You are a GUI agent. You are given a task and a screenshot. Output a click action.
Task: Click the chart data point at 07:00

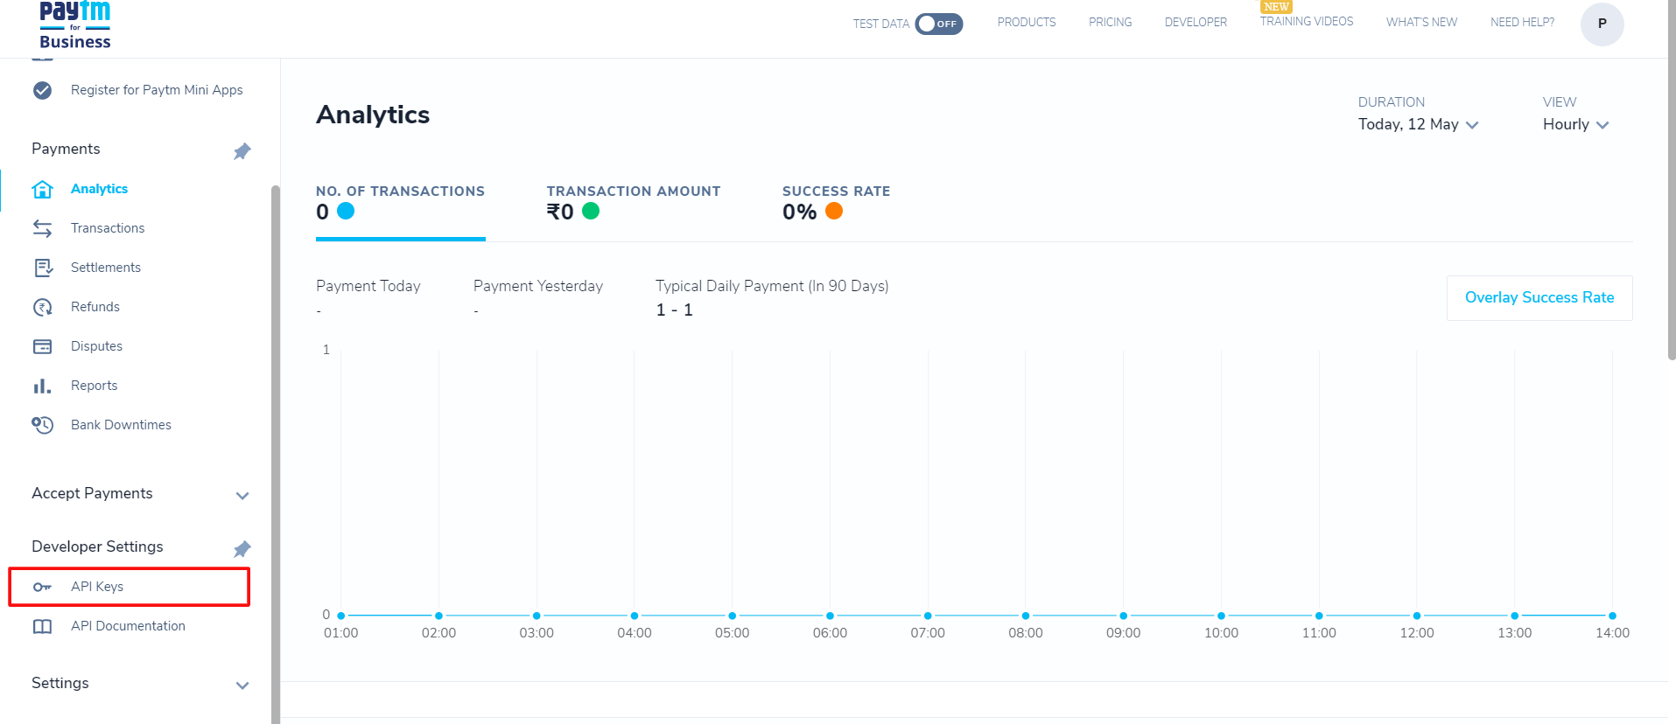click(x=928, y=616)
